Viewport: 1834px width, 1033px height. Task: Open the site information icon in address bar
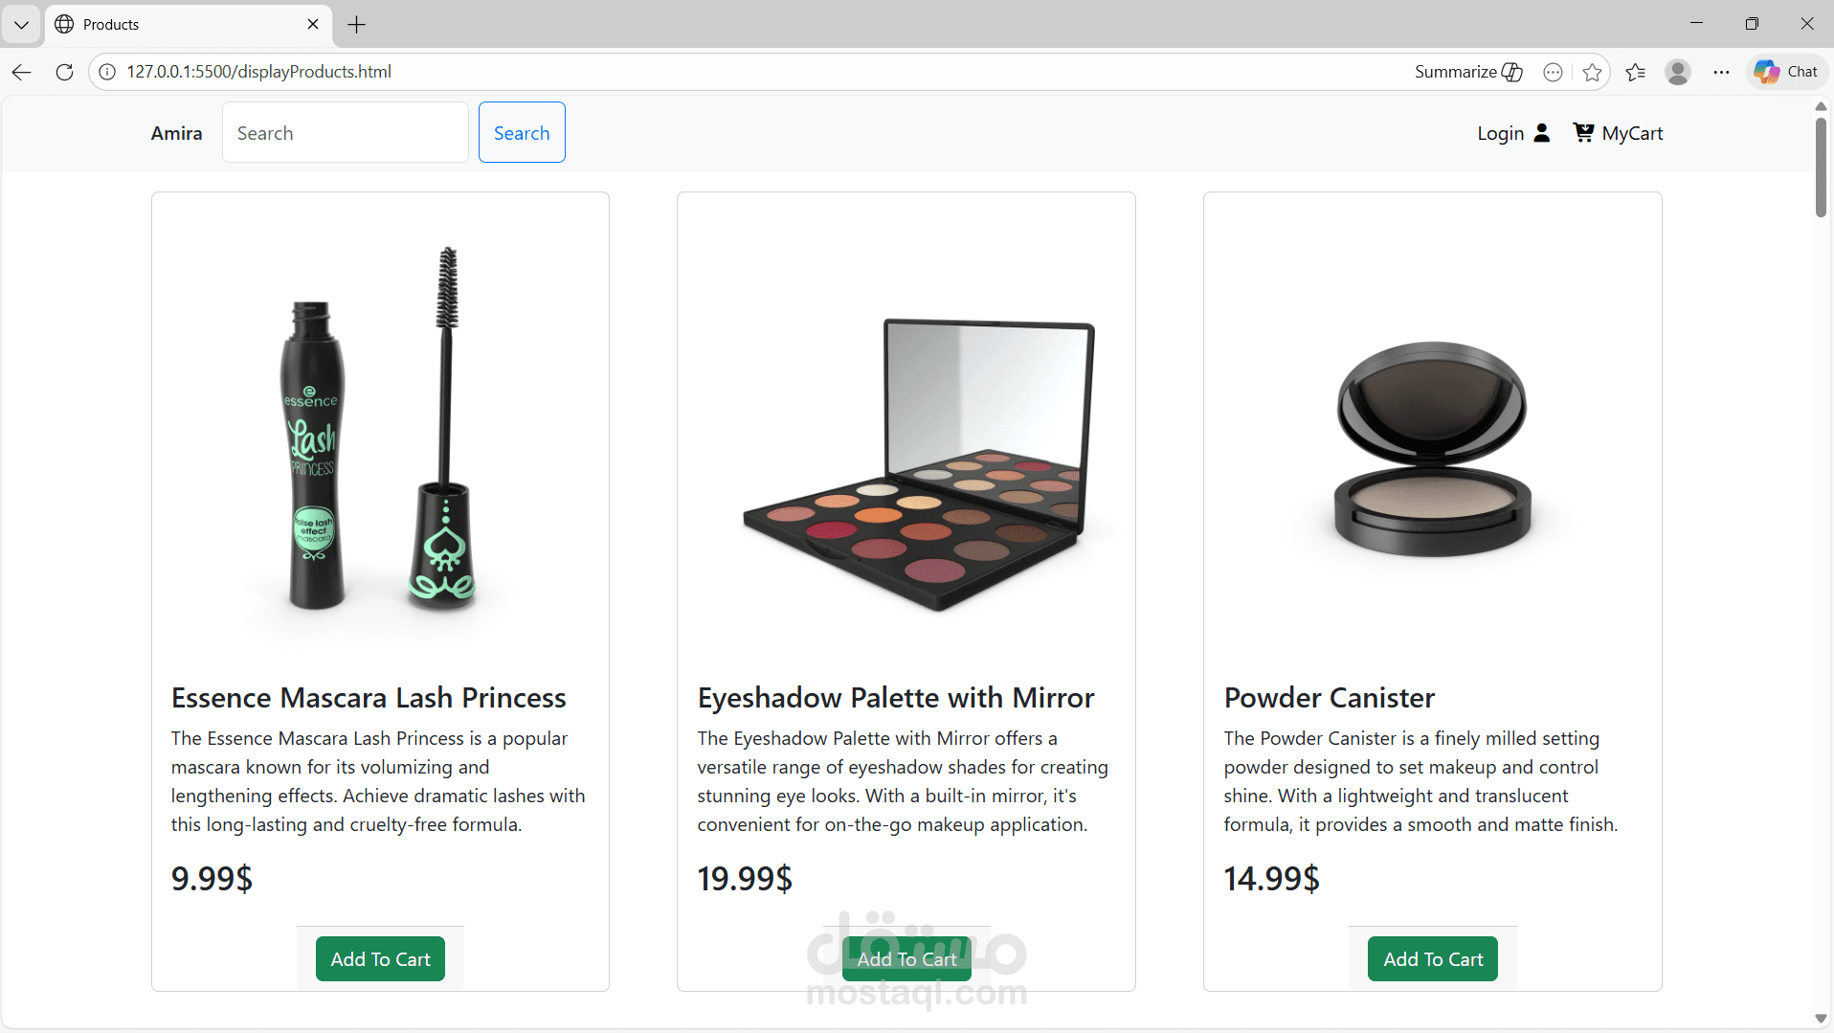(107, 72)
